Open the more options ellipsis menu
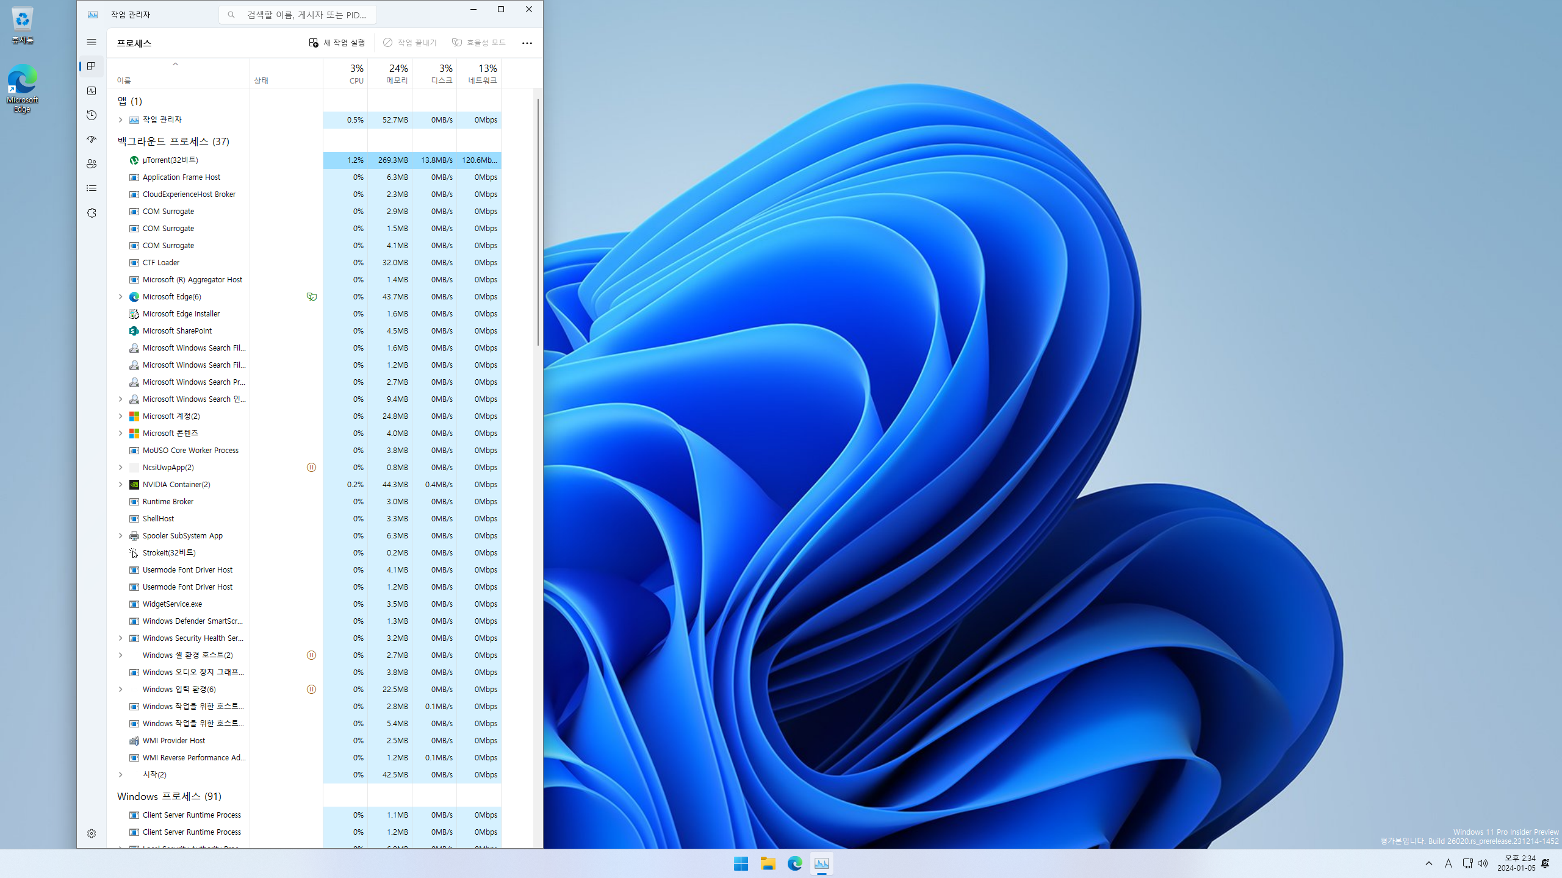This screenshot has width=1562, height=878. coord(527,43)
